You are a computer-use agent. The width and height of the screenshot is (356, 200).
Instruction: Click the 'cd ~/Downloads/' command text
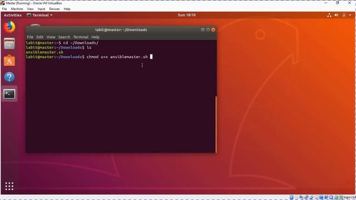tap(81, 43)
